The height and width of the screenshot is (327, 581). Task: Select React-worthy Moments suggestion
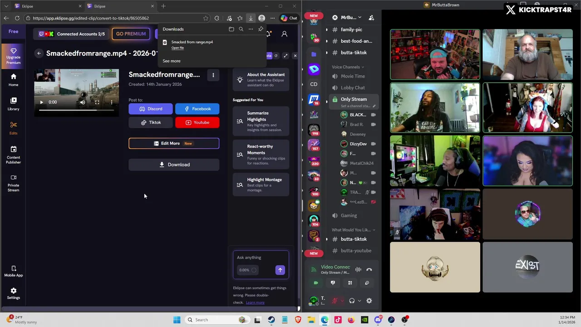pos(261,154)
